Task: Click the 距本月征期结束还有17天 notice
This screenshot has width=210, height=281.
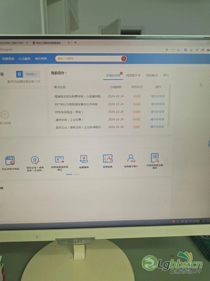Action: tap(24, 82)
